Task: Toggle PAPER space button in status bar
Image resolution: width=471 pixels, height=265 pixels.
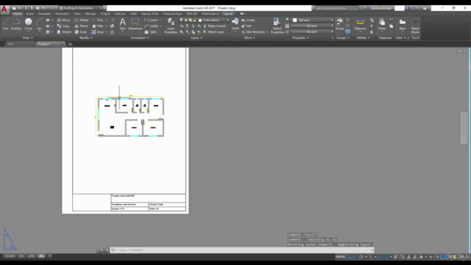Action: 340,257
